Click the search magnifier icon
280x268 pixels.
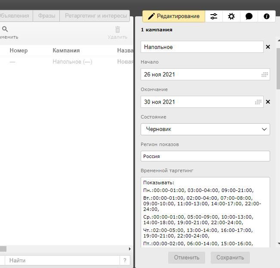[x=5, y=29]
